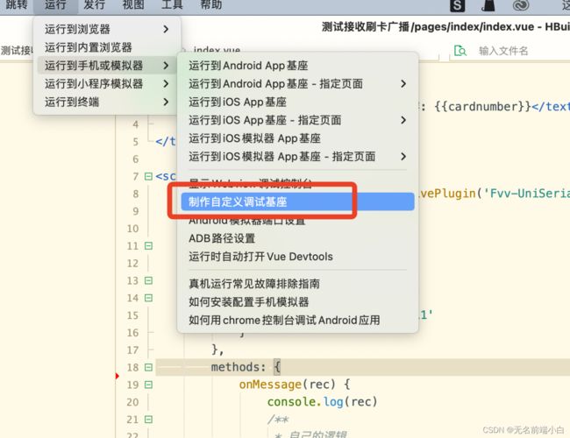Open ADB路径设置

point(297,238)
